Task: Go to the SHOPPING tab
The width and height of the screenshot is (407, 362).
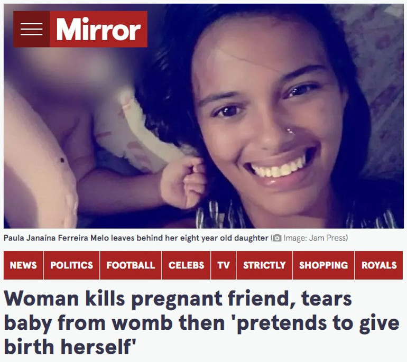Action: [x=323, y=265]
